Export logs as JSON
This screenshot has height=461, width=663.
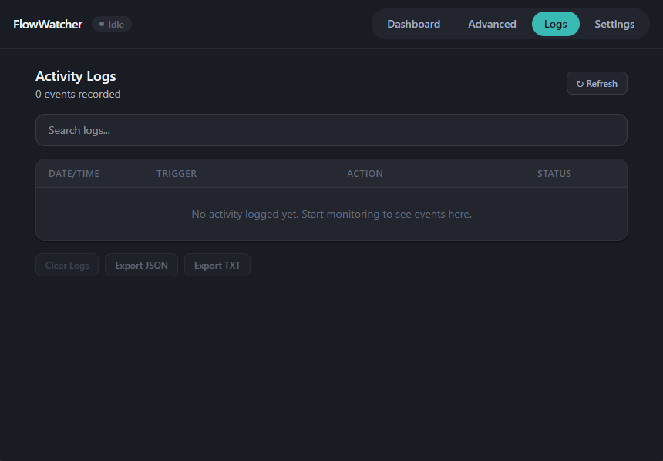pos(141,265)
